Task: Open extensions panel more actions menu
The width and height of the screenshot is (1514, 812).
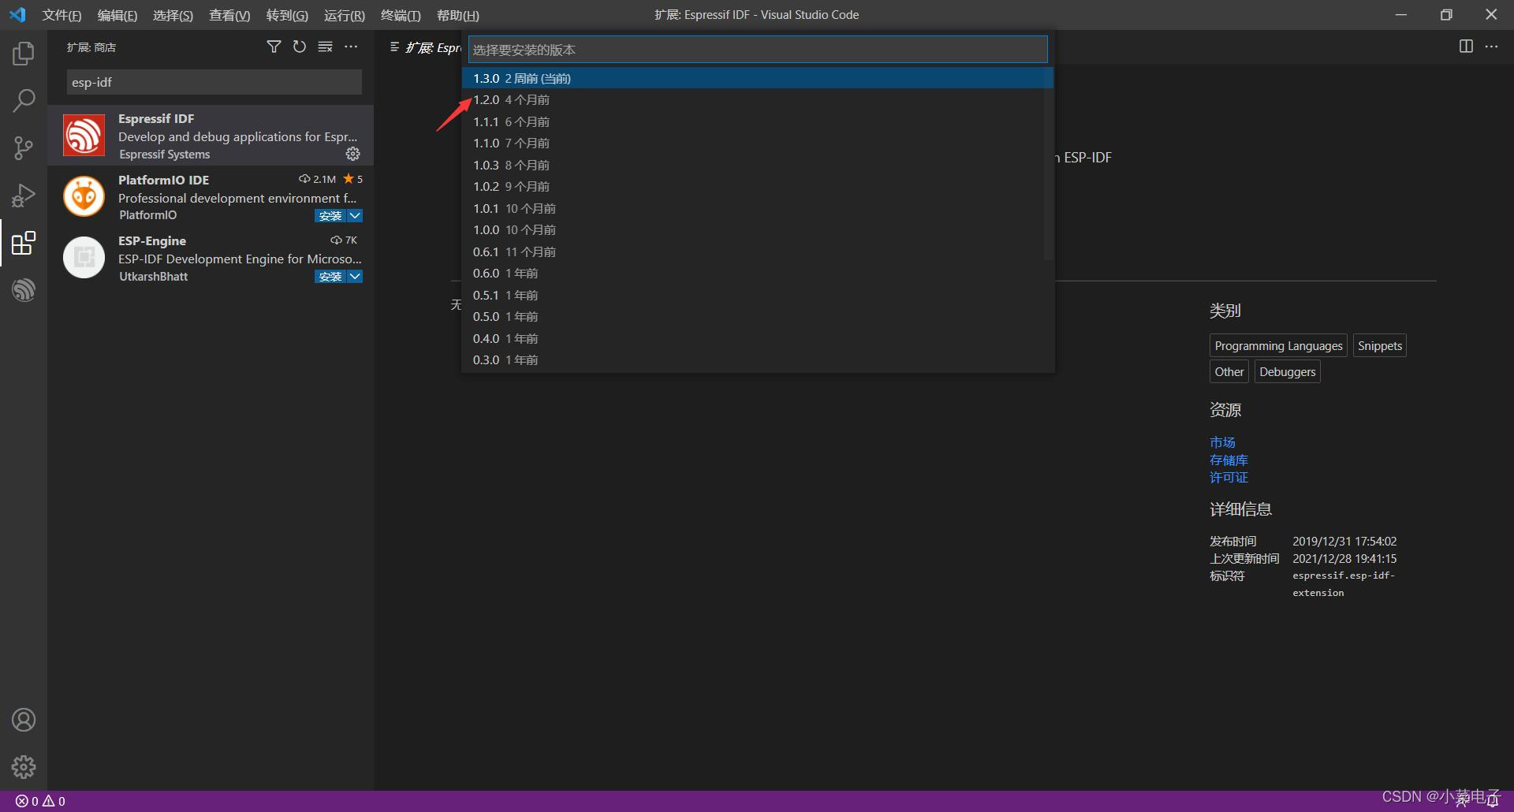Action: (x=351, y=47)
